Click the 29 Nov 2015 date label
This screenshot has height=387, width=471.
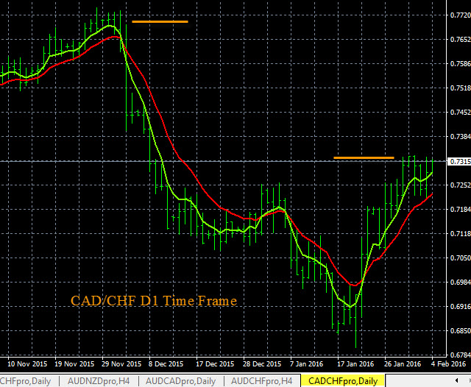(123, 364)
